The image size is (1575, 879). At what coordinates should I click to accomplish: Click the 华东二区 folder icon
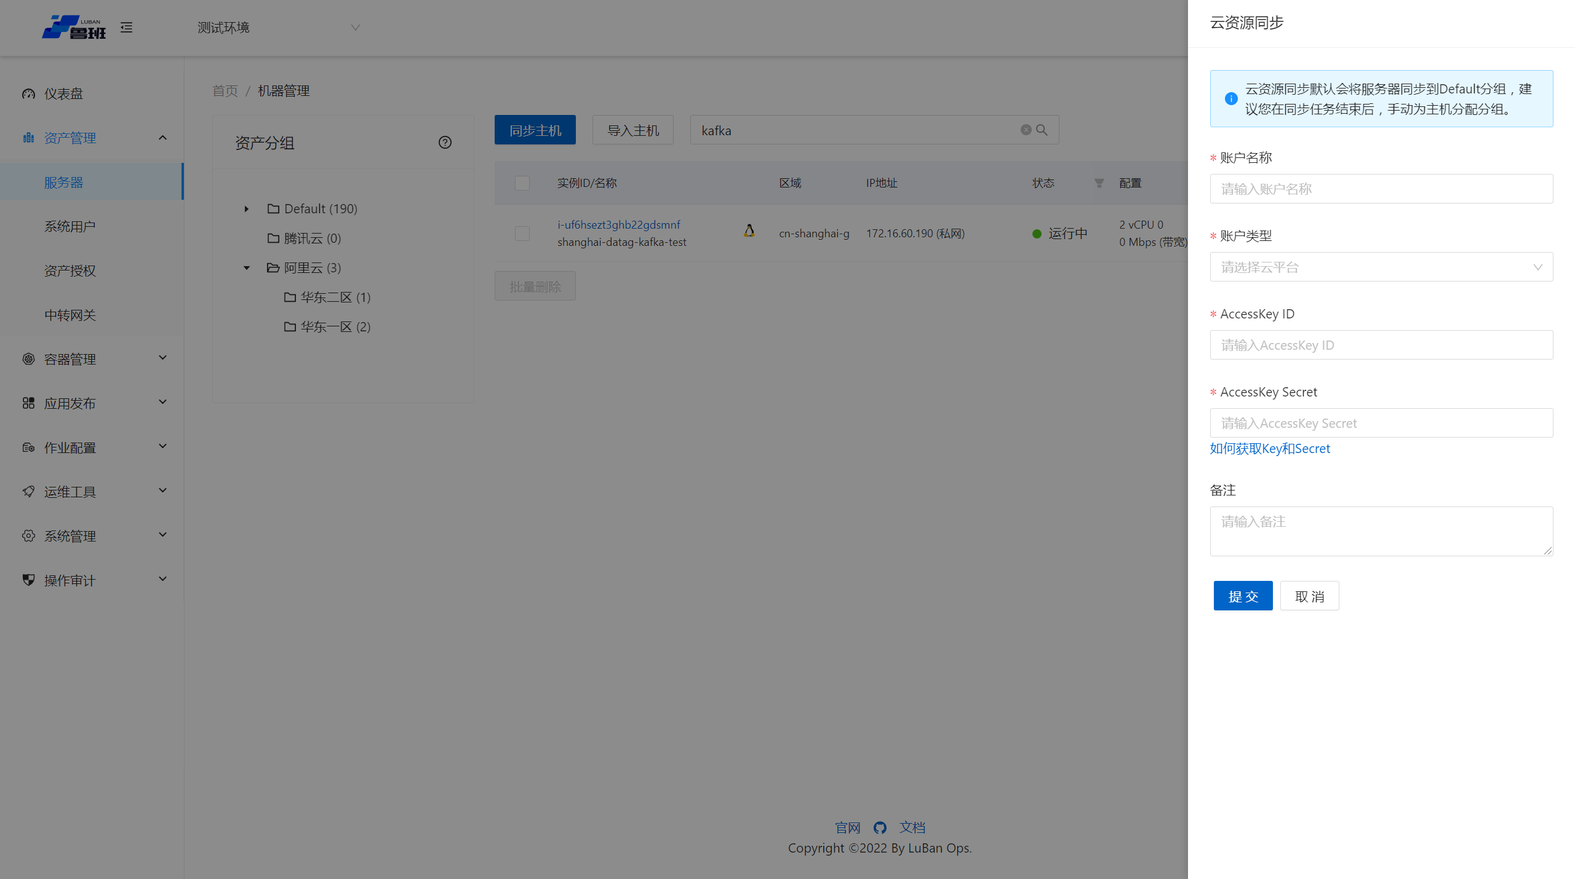tap(290, 298)
